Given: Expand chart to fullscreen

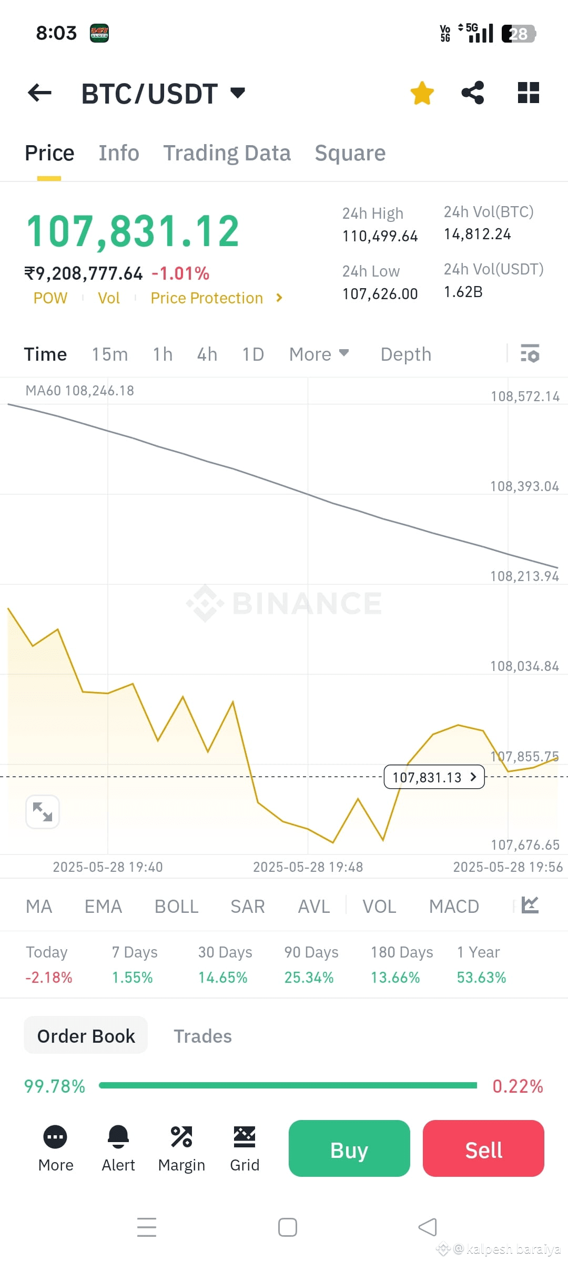Looking at the screenshot, I should point(43,811).
